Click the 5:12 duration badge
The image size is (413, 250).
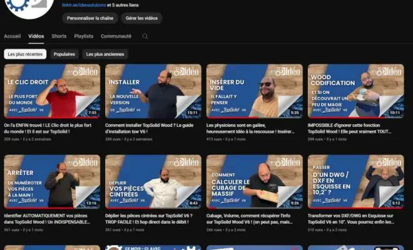point(396,203)
